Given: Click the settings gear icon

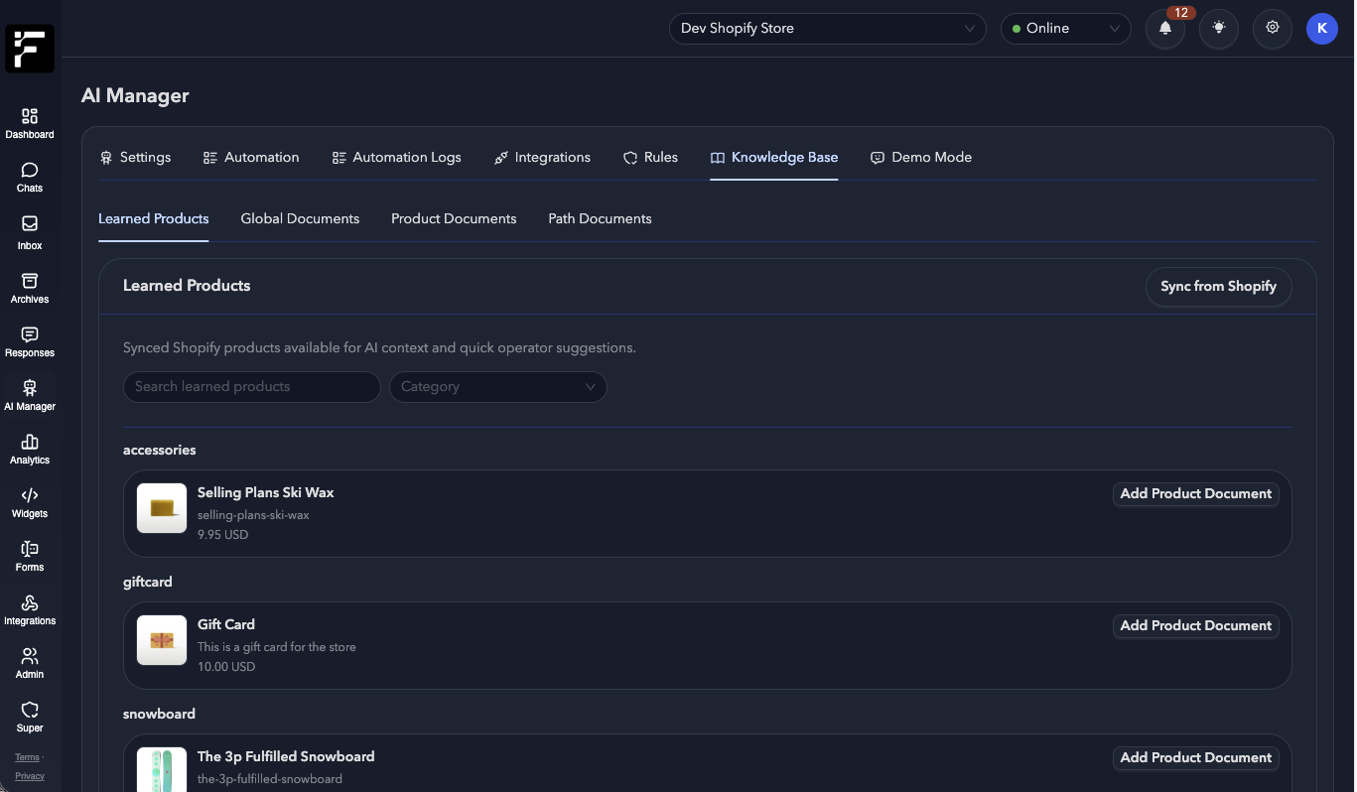Looking at the screenshot, I should tap(1272, 28).
